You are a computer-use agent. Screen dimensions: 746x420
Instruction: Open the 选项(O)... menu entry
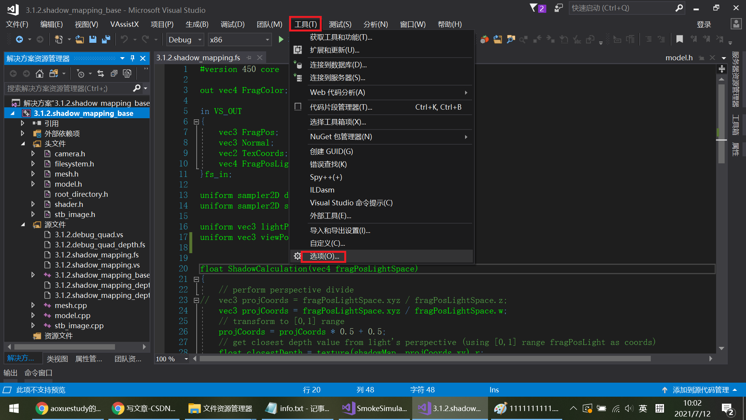coord(324,256)
